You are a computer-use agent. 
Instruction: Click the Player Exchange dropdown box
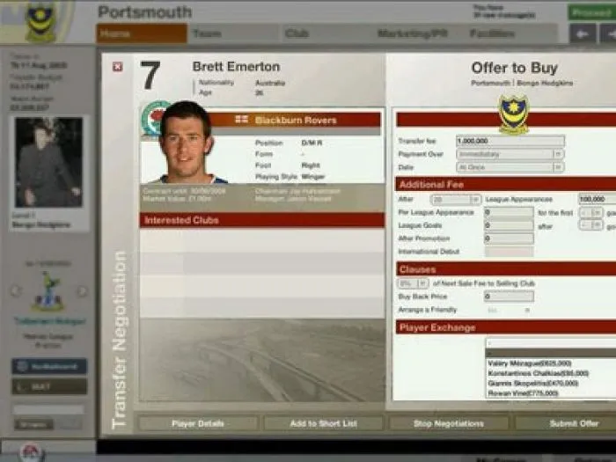coord(551,343)
